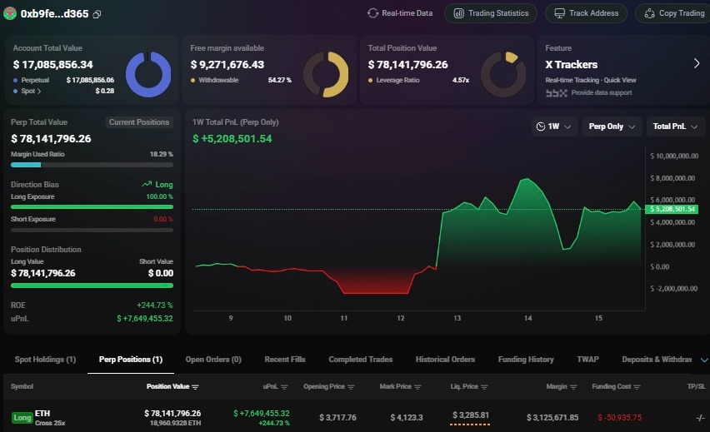Click the Track Address button
This screenshot has width=710, height=432.
coord(586,13)
